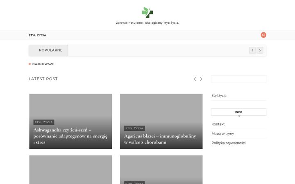The height and width of the screenshot is (184, 295).
Task: Open the Kontakt page link
Action: pyautogui.click(x=218, y=124)
